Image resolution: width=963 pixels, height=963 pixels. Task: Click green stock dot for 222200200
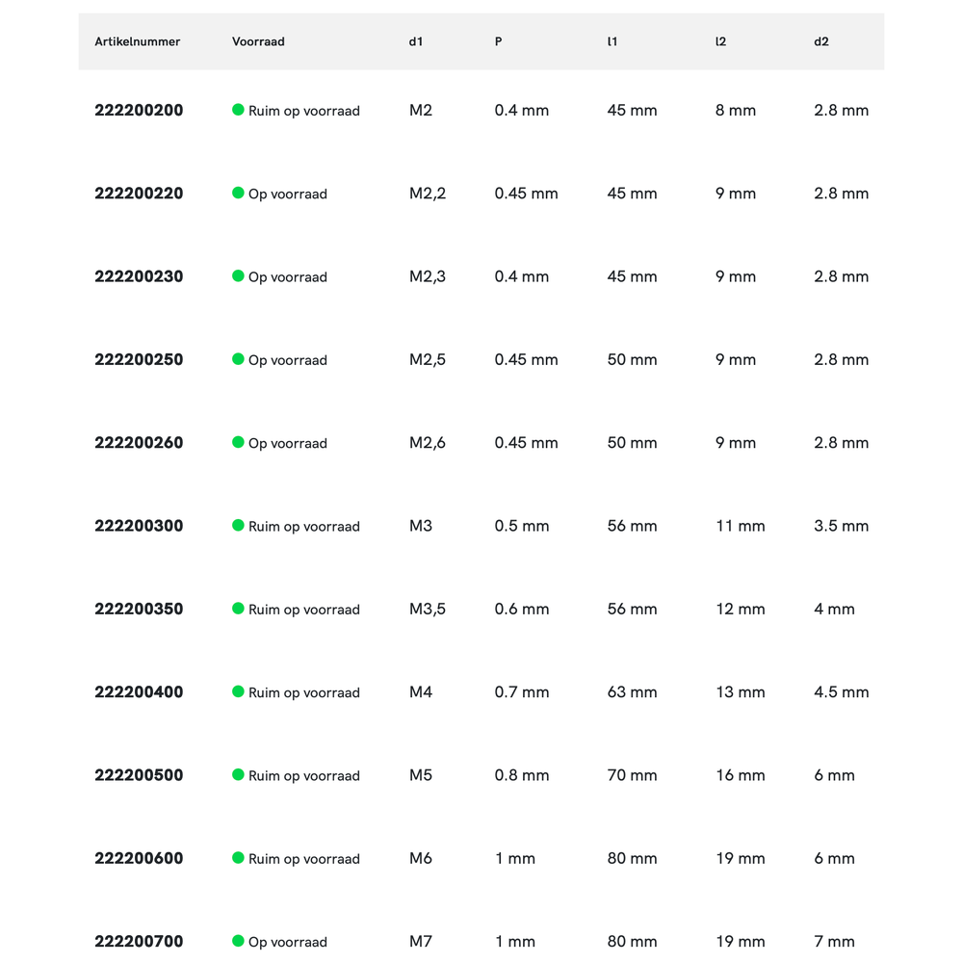point(238,110)
